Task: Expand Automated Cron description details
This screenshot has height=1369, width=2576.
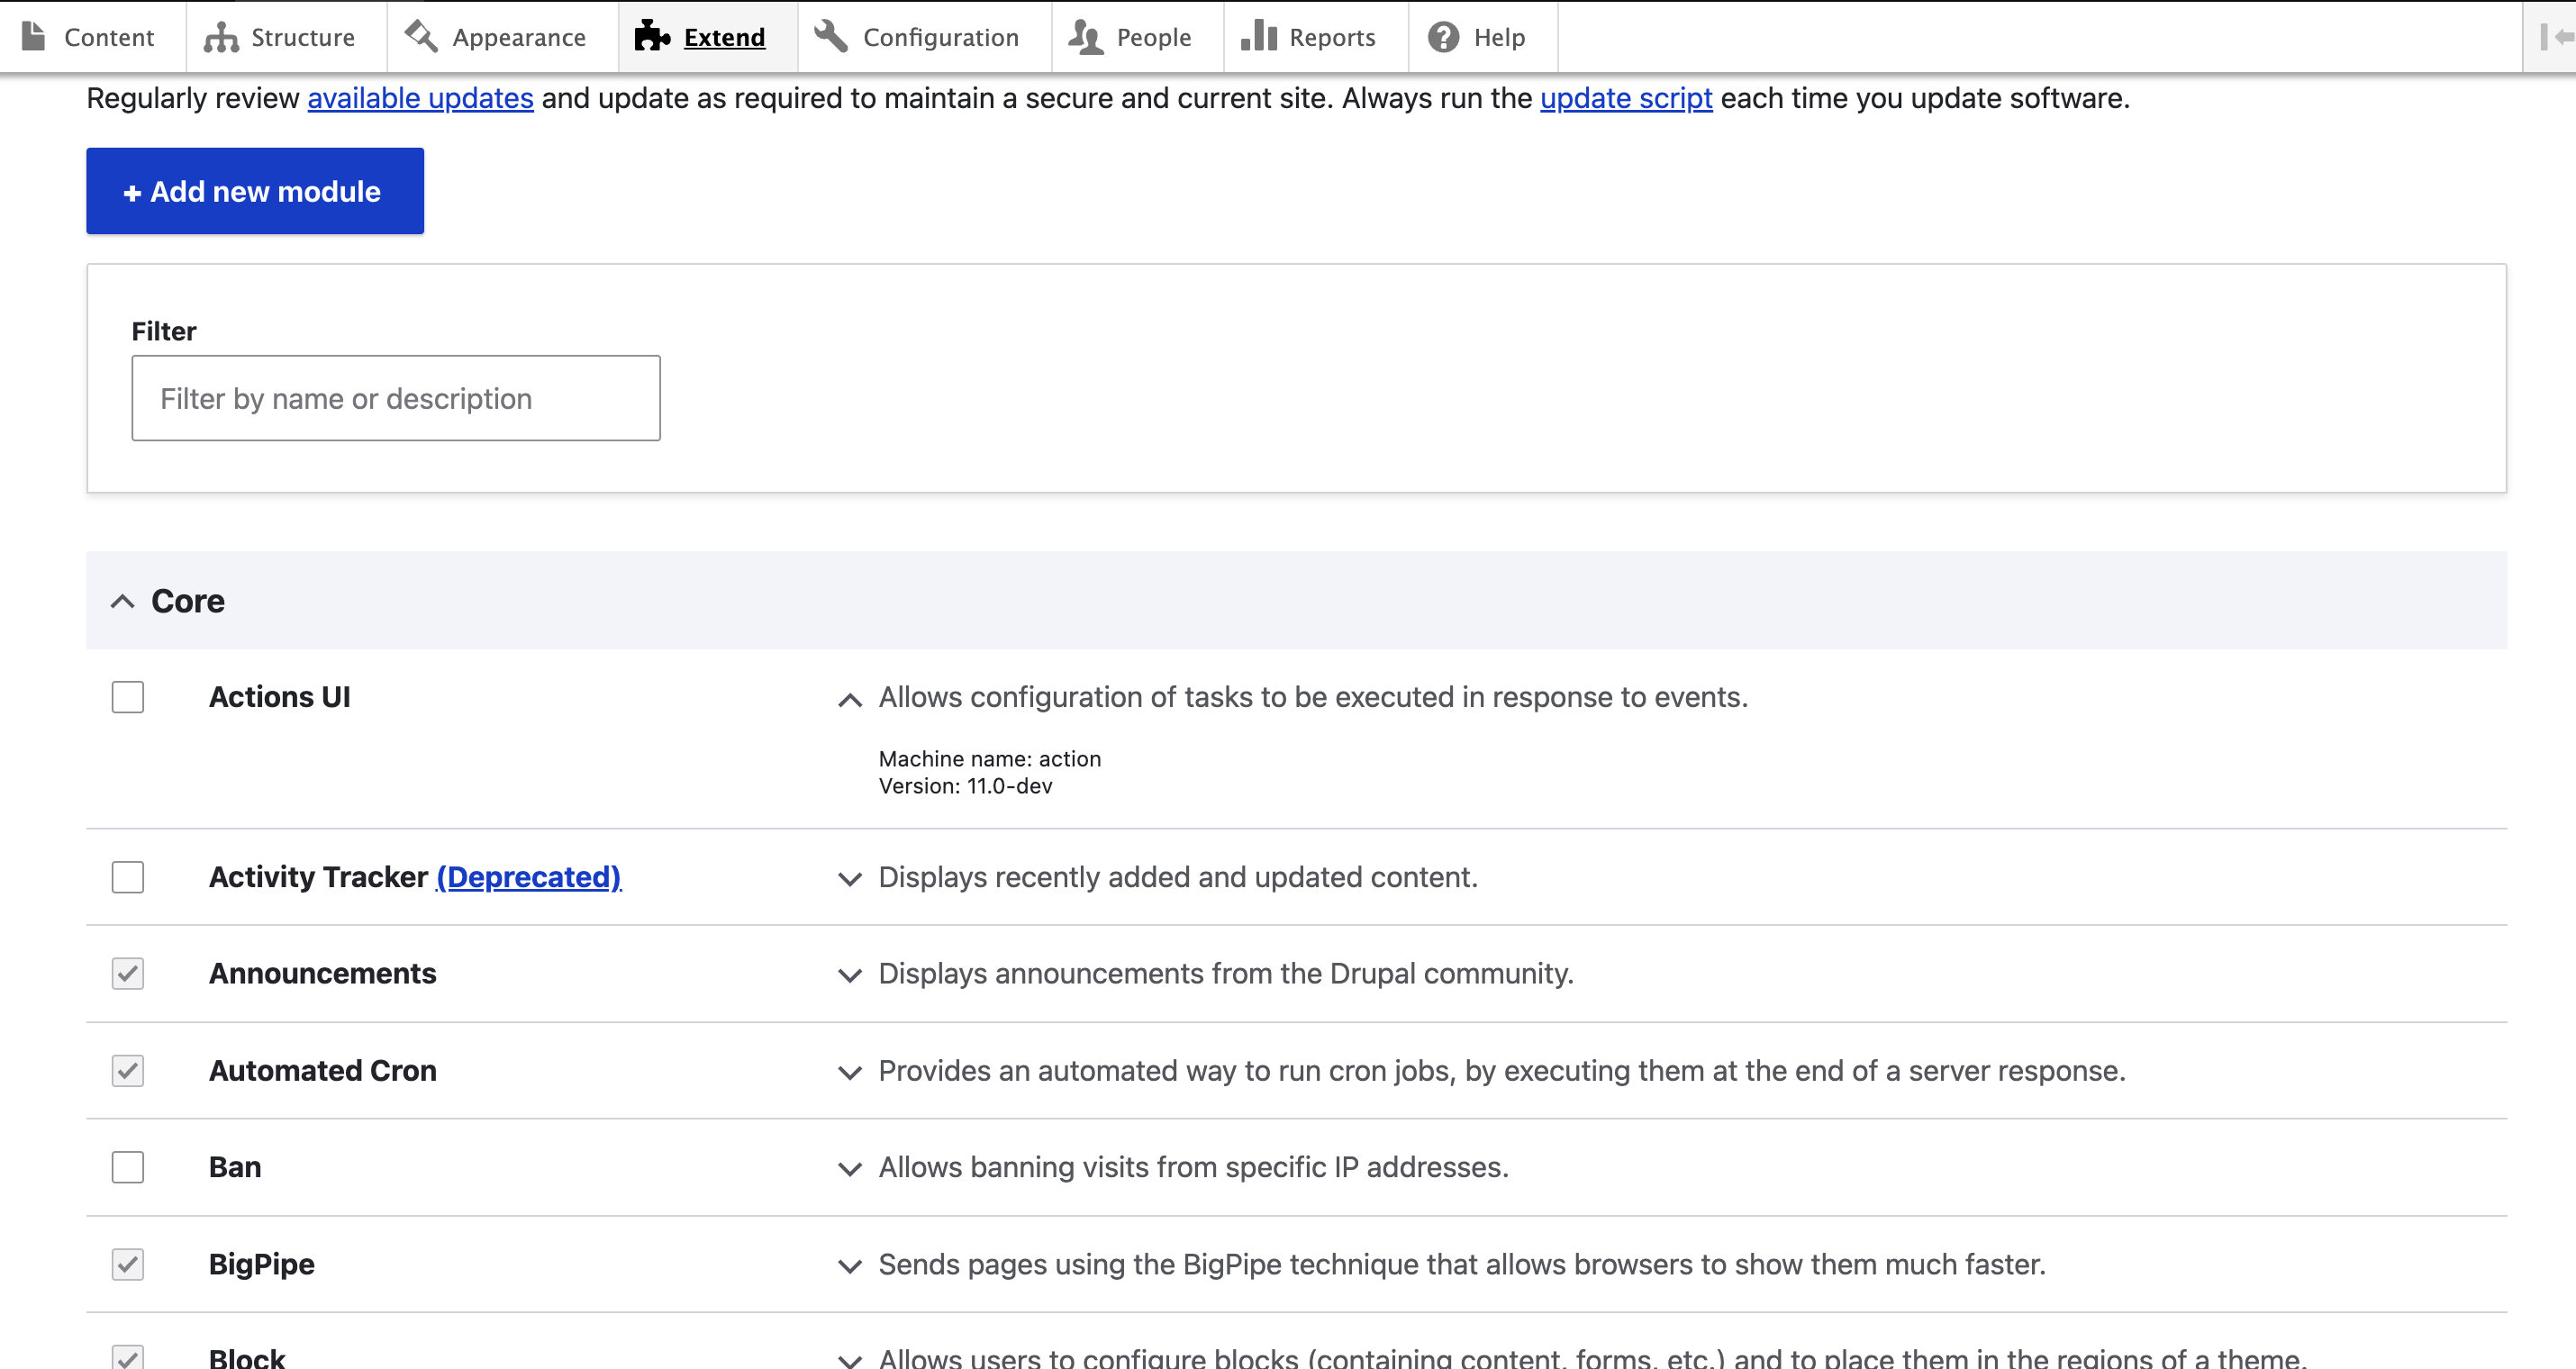Action: (850, 1072)
